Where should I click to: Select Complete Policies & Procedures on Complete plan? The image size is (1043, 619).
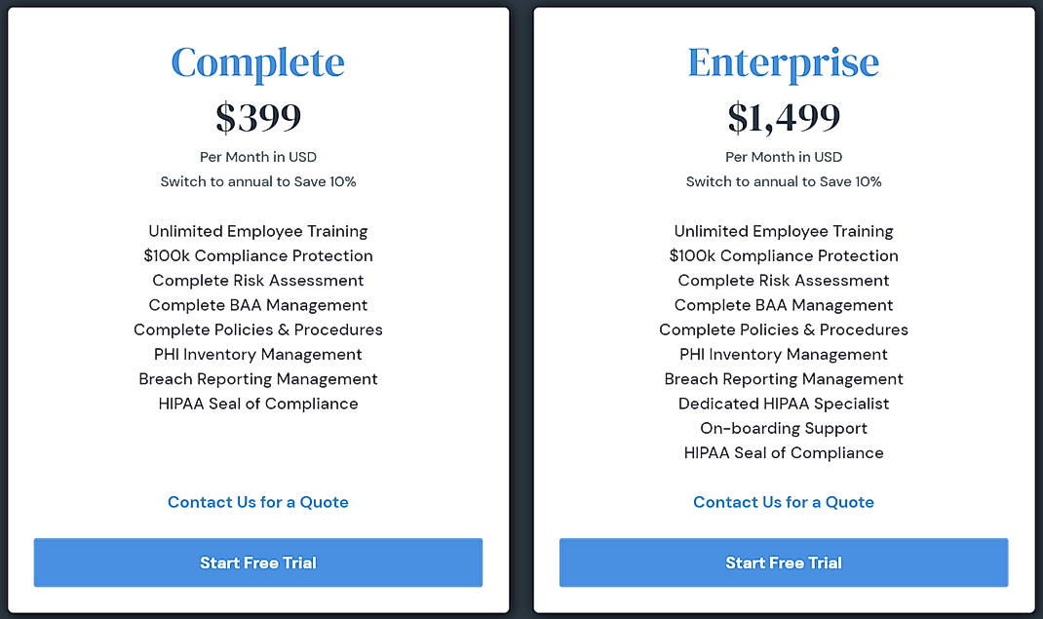click(x=257, y=329)
